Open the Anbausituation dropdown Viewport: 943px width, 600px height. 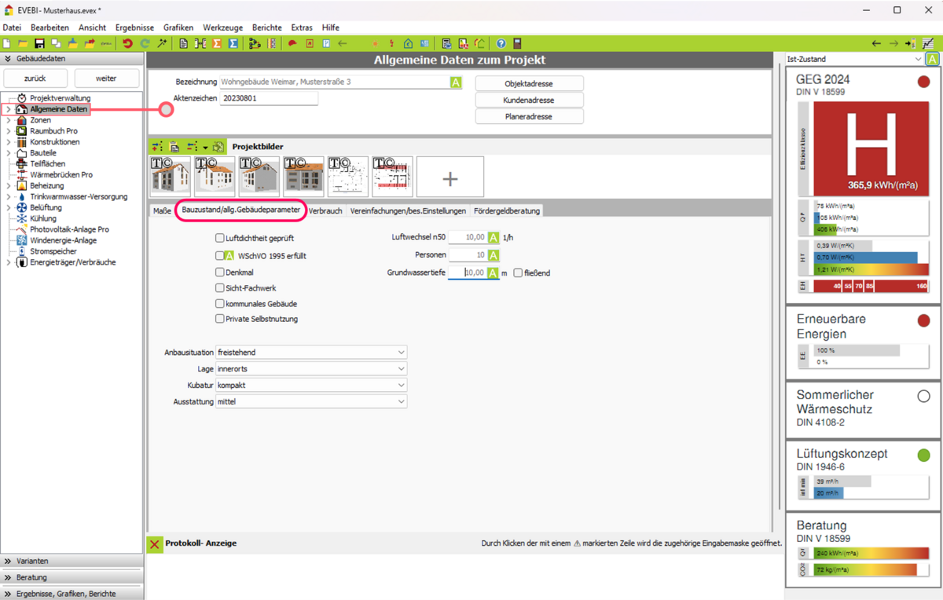pyautogui.click(x=311, y=353)
